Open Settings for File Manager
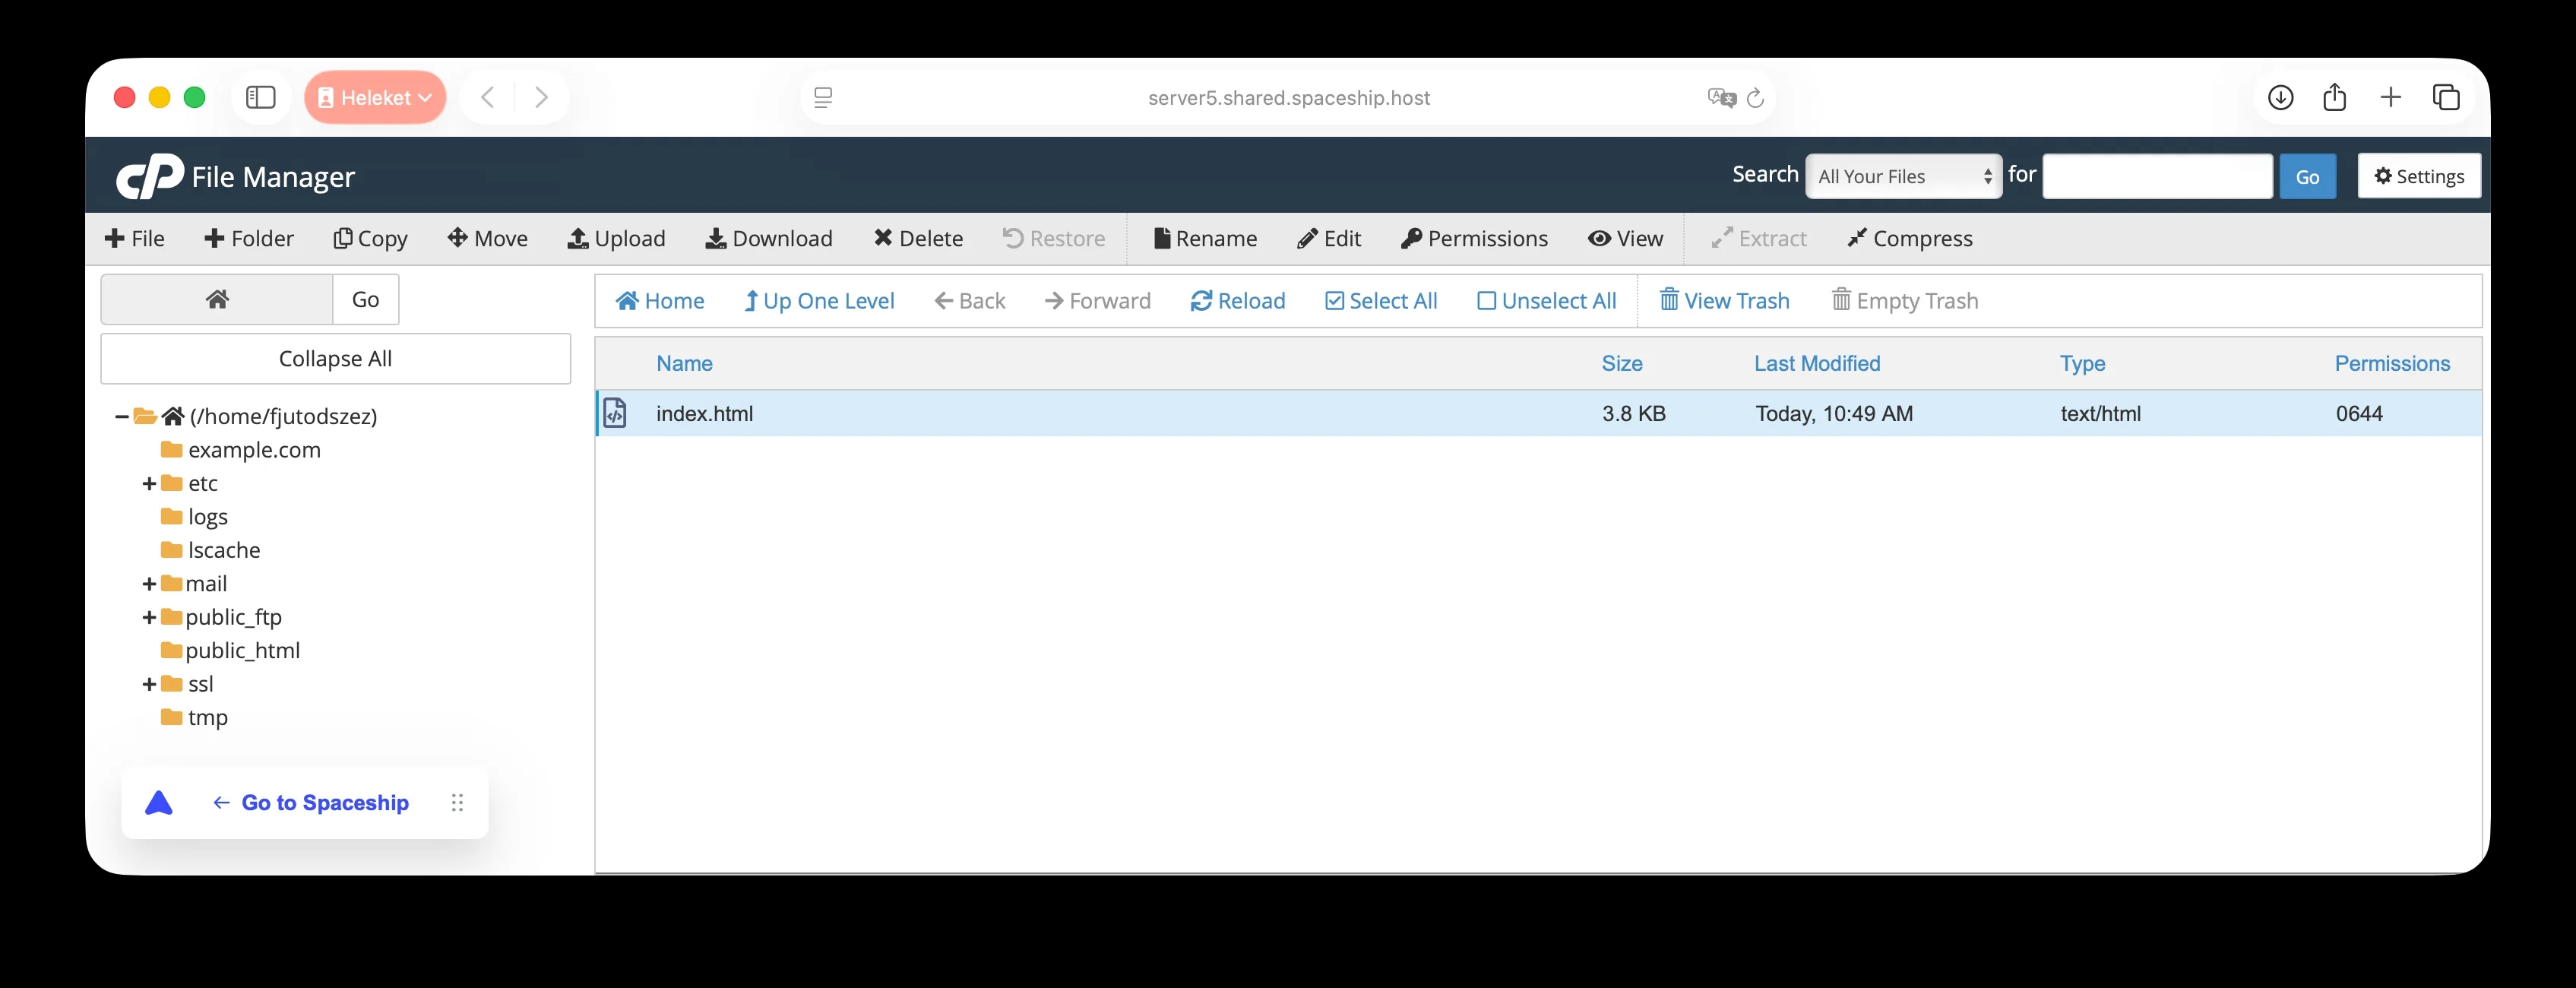Screen dimensions: 2576x988 click(2419, 176)
